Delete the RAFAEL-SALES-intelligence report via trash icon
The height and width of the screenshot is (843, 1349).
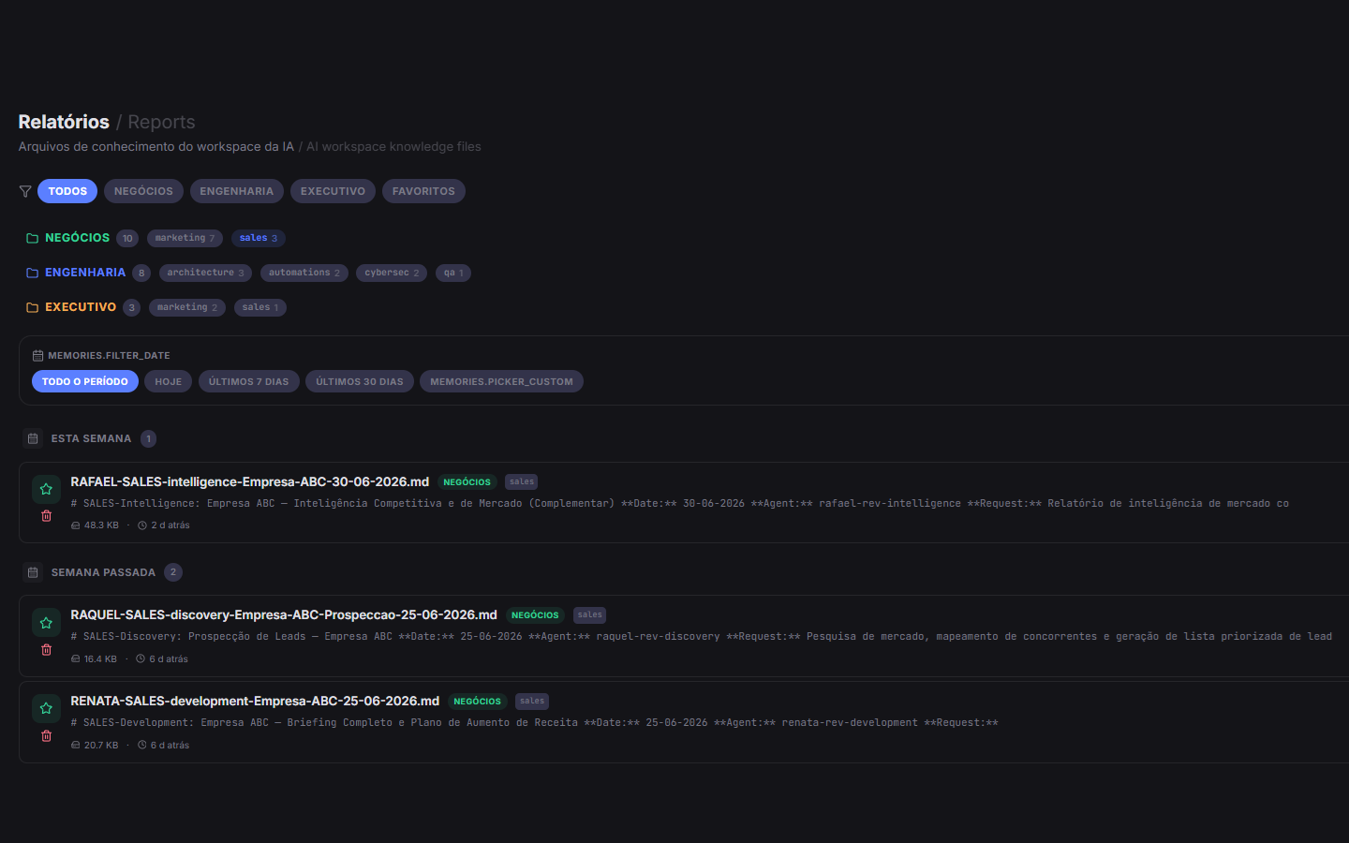[46, 516]
